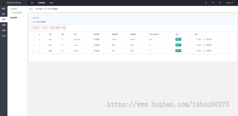Click the 活码系统 团队版 logo title
The height and width of the screenshot is (116, 238).
[x=14, y=3]
